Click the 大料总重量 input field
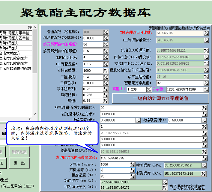 (x=93, y=71)
